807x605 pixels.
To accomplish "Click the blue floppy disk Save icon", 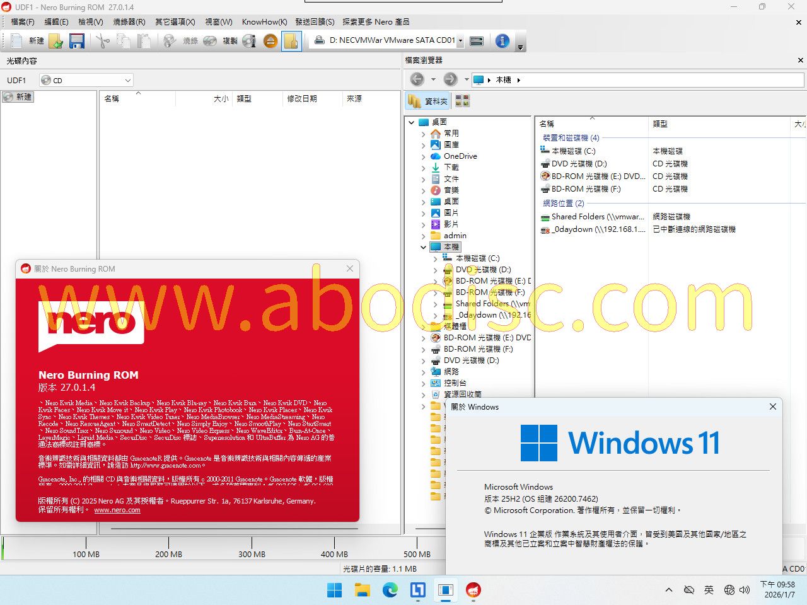I will 77,41.
